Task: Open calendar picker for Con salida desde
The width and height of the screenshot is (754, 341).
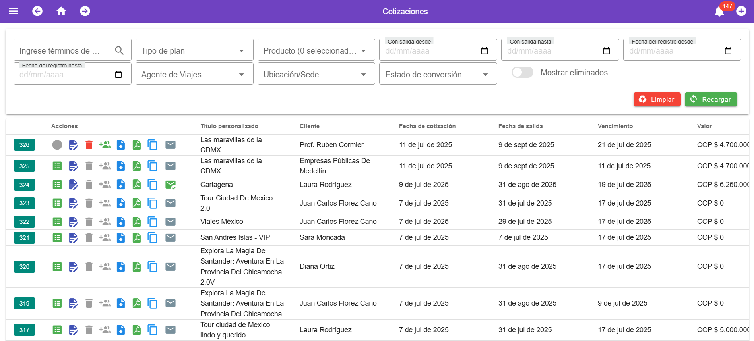Action: pos(484,51)
